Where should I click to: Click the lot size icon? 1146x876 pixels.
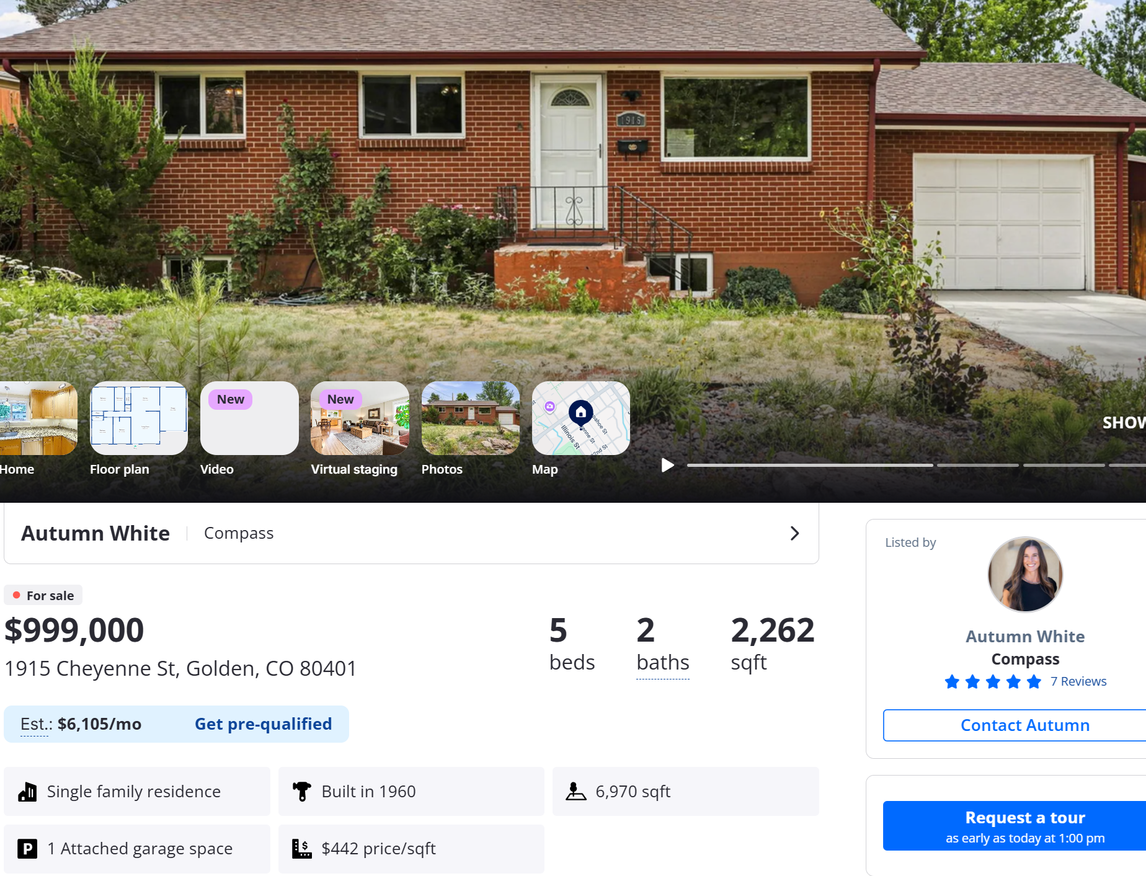tap(576, 792)
